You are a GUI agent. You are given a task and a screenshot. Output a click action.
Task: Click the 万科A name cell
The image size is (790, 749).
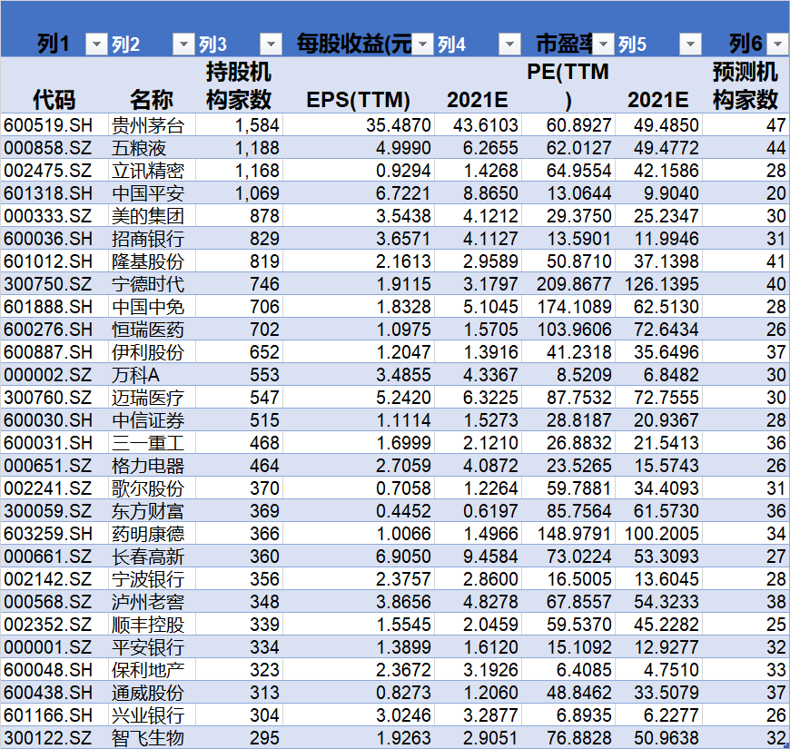152,375
